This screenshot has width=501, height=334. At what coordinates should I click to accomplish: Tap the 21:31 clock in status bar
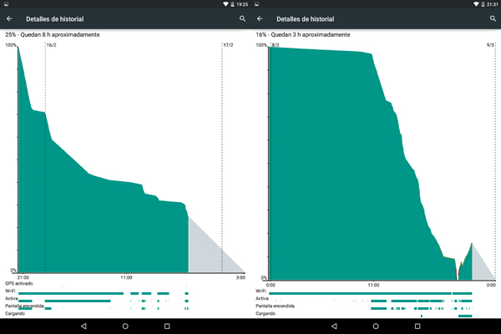tap(493, 4)
